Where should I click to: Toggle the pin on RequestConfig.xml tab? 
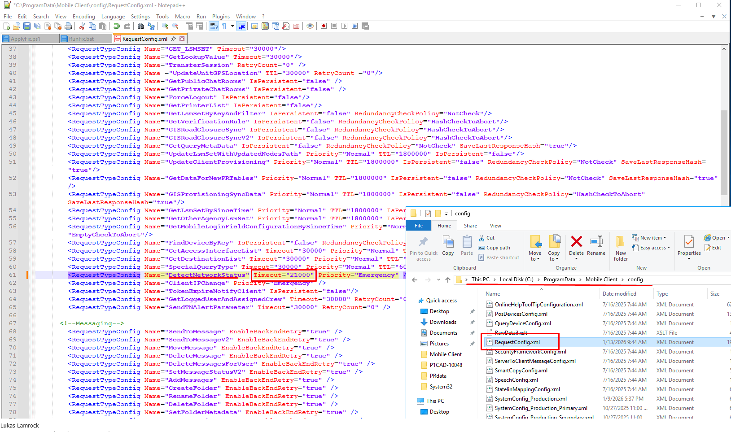pos(174,39)
